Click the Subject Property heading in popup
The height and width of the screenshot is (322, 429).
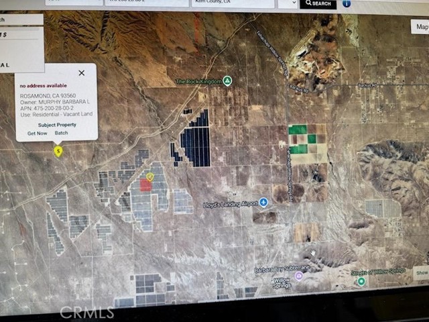pyautogui.click(x=57, y=125)
